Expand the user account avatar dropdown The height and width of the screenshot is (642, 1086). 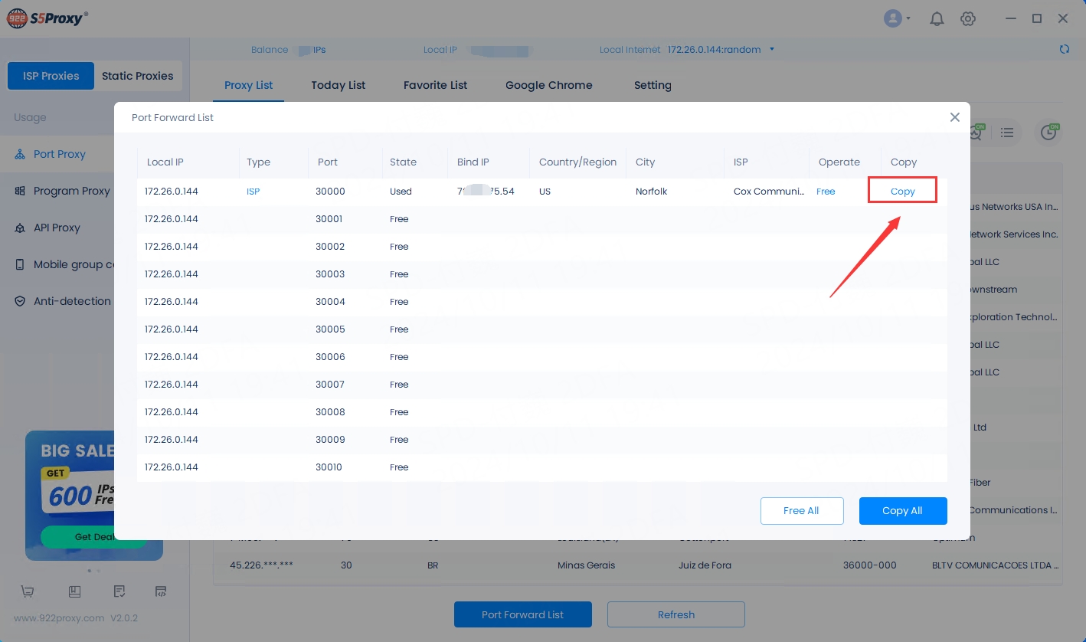897,19
